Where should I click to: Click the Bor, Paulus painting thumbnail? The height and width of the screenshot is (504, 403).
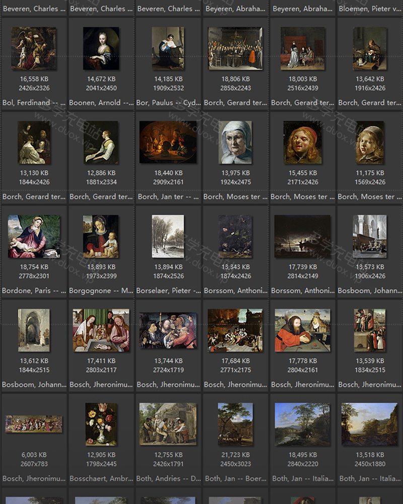168,48
